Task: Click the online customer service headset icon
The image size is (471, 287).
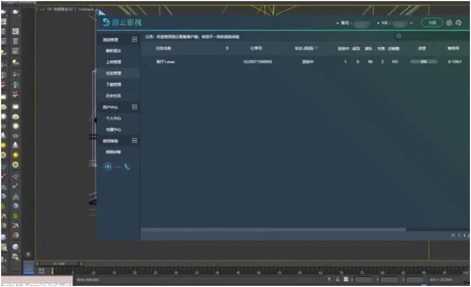Action: [108, 167]
